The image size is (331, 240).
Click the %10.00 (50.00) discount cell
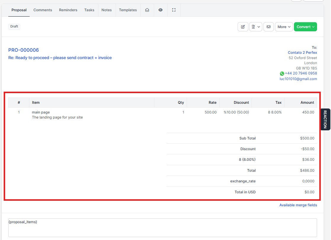coord(236,112)
